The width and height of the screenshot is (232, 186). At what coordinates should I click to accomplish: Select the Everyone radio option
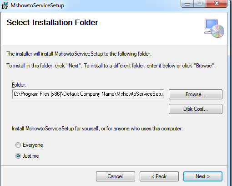point(18,145)
